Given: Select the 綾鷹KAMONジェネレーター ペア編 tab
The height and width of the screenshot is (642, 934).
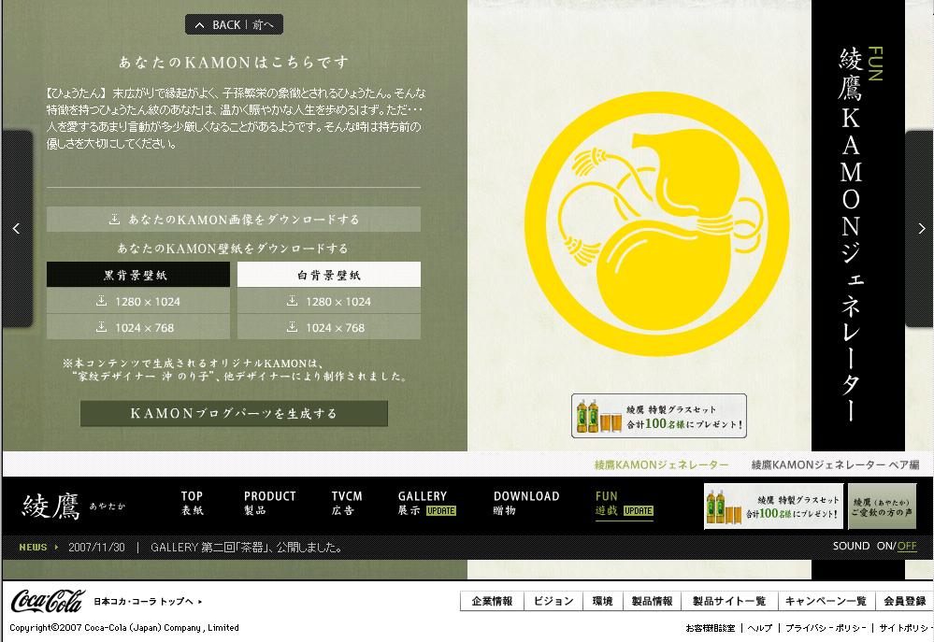Looking at the screenshot, I should pos(835,465).
